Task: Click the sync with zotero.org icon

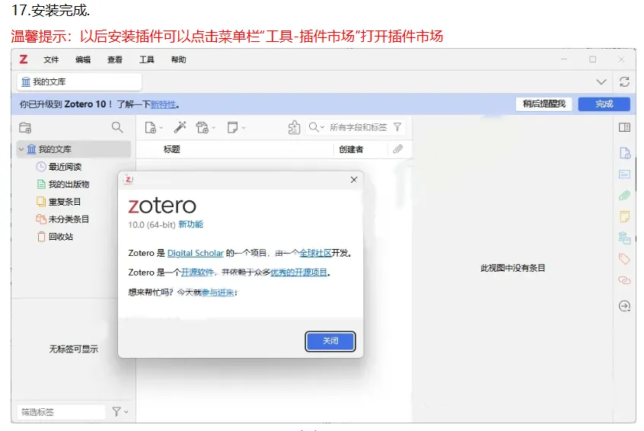Action: [x=625, y=81]
